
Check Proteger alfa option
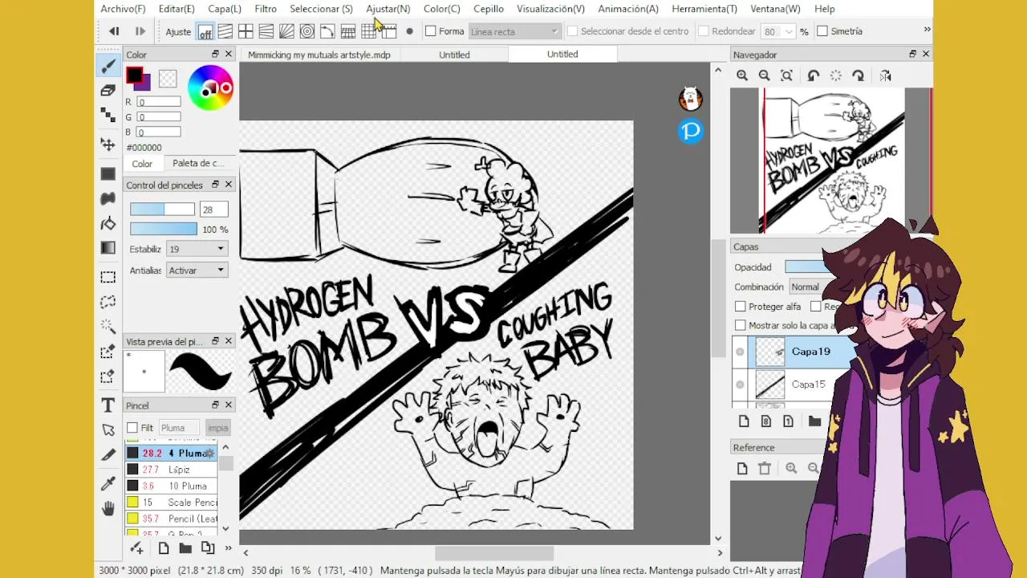[x=741, y=307]
